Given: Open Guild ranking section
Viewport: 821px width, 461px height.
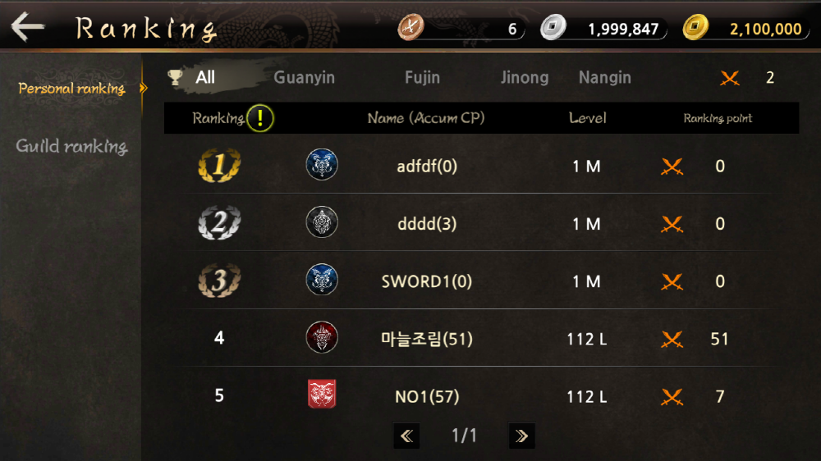Looking at the screenshot, I should (x=71, y=146).
